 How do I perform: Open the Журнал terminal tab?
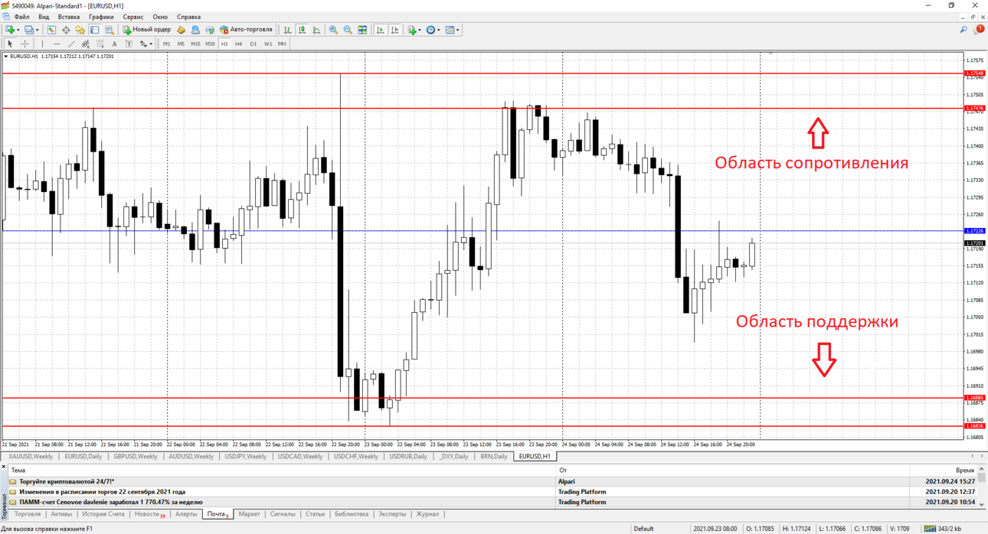[427, 514]
